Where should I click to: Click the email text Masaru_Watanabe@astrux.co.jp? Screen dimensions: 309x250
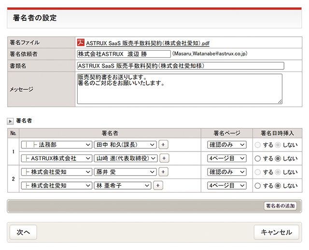tap(210, 54)
